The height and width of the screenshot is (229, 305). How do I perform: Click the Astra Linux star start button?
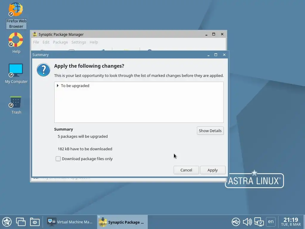point(7,222)
